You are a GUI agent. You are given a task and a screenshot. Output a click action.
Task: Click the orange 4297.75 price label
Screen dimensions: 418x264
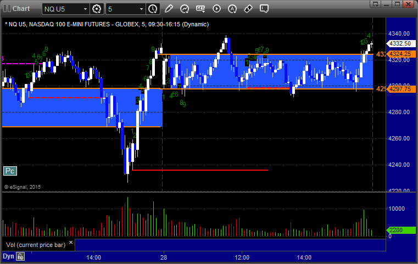click(400, 89)
